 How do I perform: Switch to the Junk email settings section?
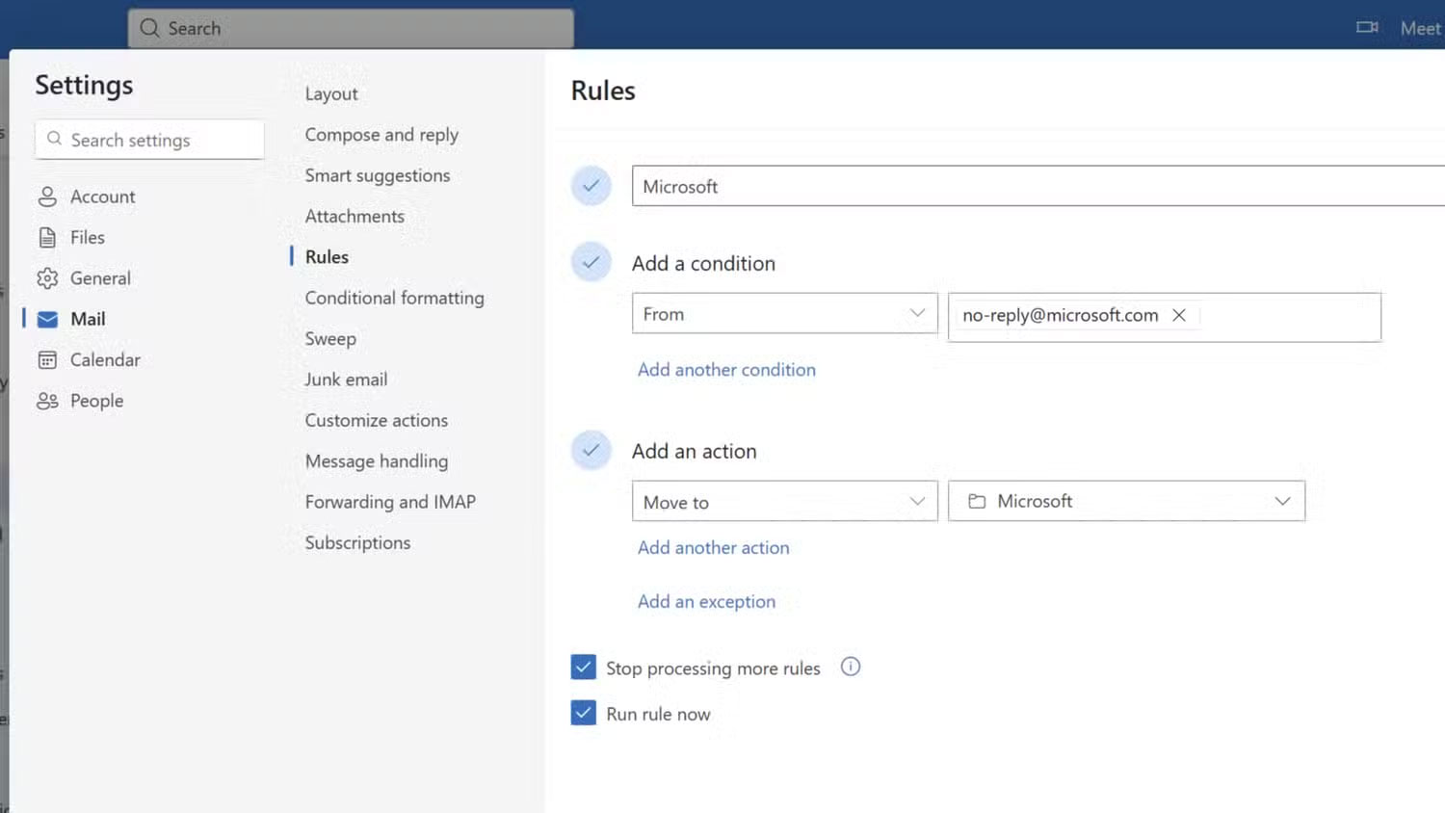click(345, 379)
